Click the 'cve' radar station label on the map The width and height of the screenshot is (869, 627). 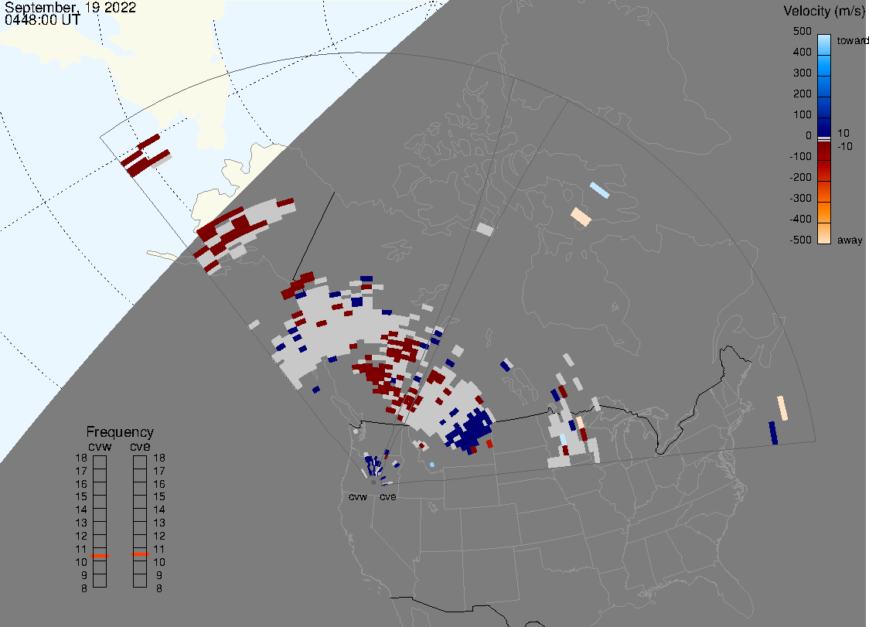(x=388, y=496)
